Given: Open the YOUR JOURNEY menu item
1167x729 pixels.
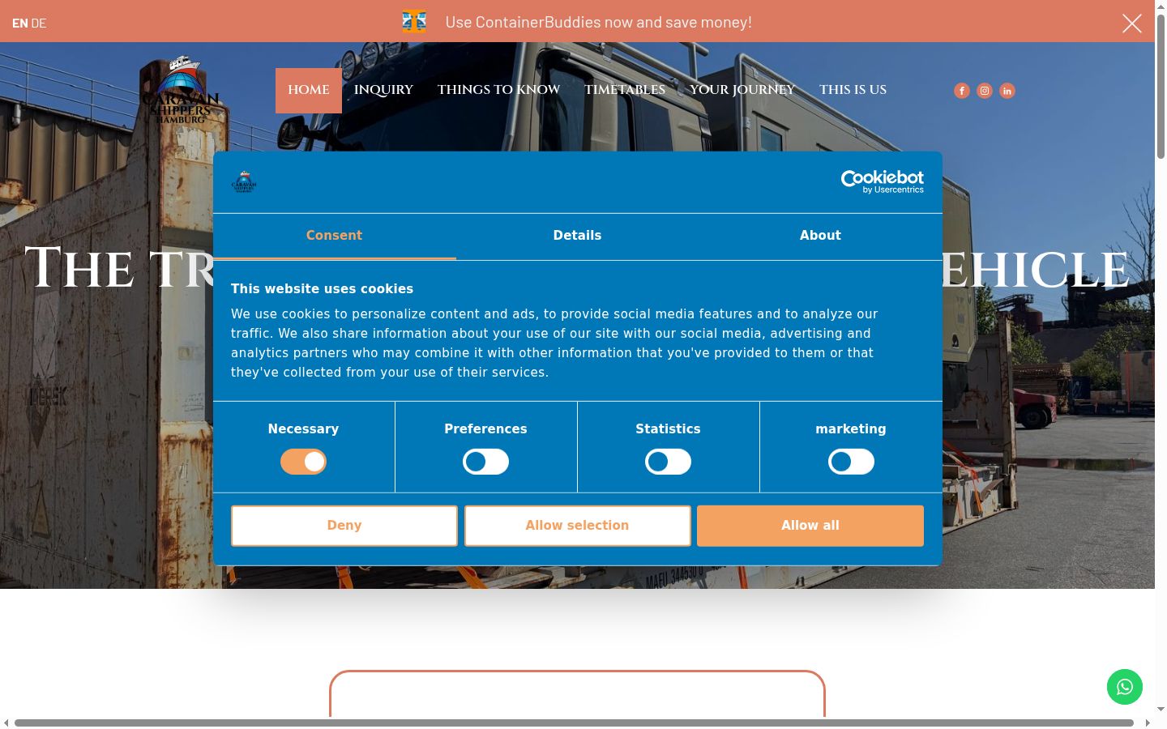Looking at the screenshot, I should 742,91.
